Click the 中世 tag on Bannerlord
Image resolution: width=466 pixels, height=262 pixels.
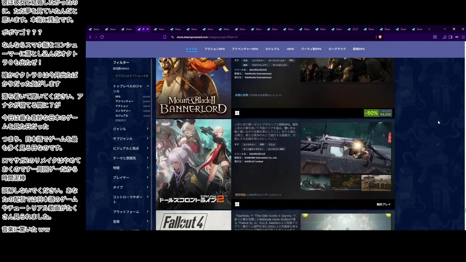click(245, 60)
